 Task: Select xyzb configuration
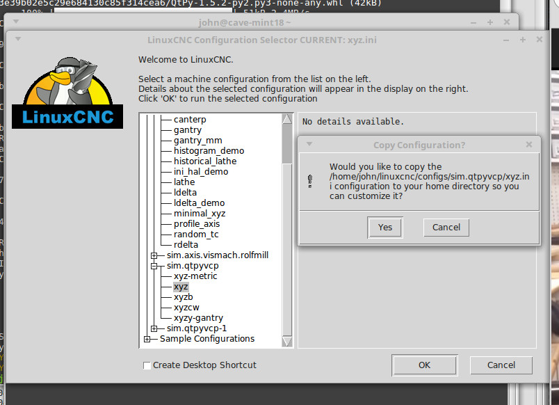point(184,297)
